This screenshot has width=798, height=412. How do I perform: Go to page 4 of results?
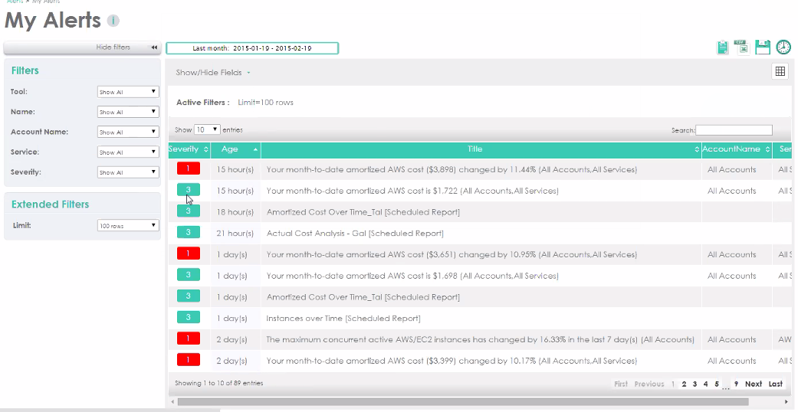click(x=705, y=384)
